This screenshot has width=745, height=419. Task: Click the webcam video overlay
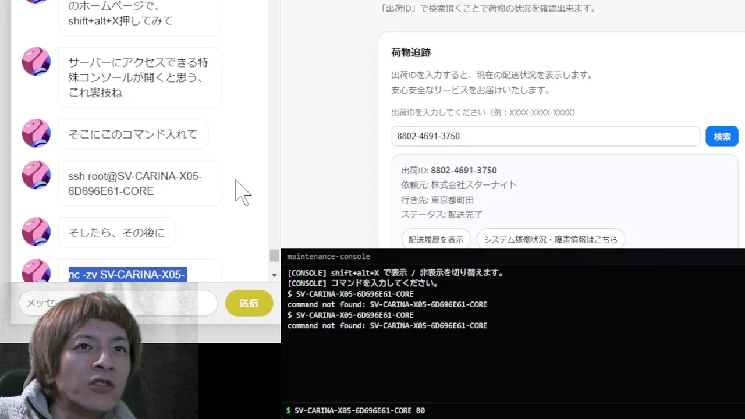[99, 351]
